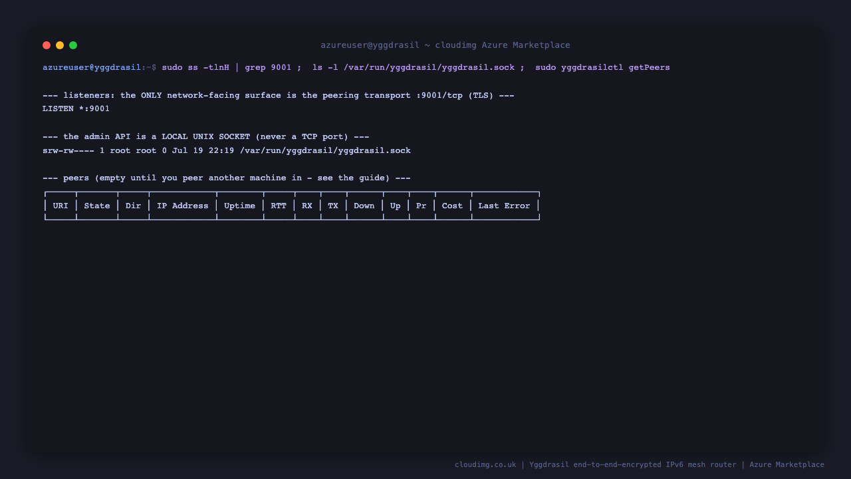Click the admin API LOCAL UNIX SOCKET header
Image resolution: width=851 pixels, height=479 pixels.
(x=205, y=136)
